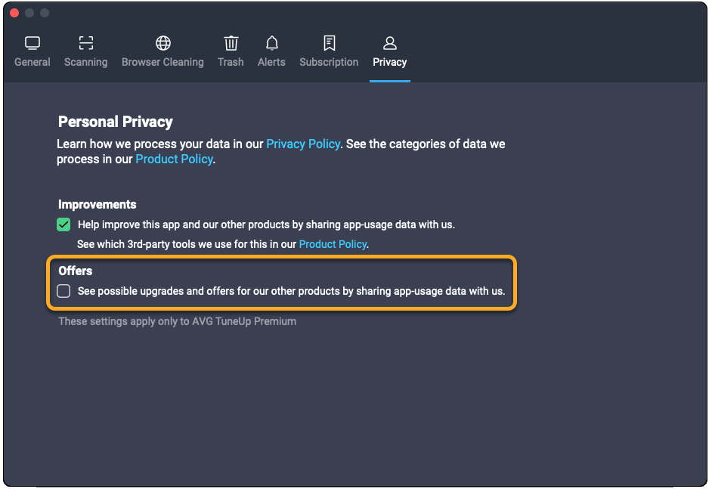Click the General monitor icon
The width and height of the screenshot is (712, 489).
(33, 43)
